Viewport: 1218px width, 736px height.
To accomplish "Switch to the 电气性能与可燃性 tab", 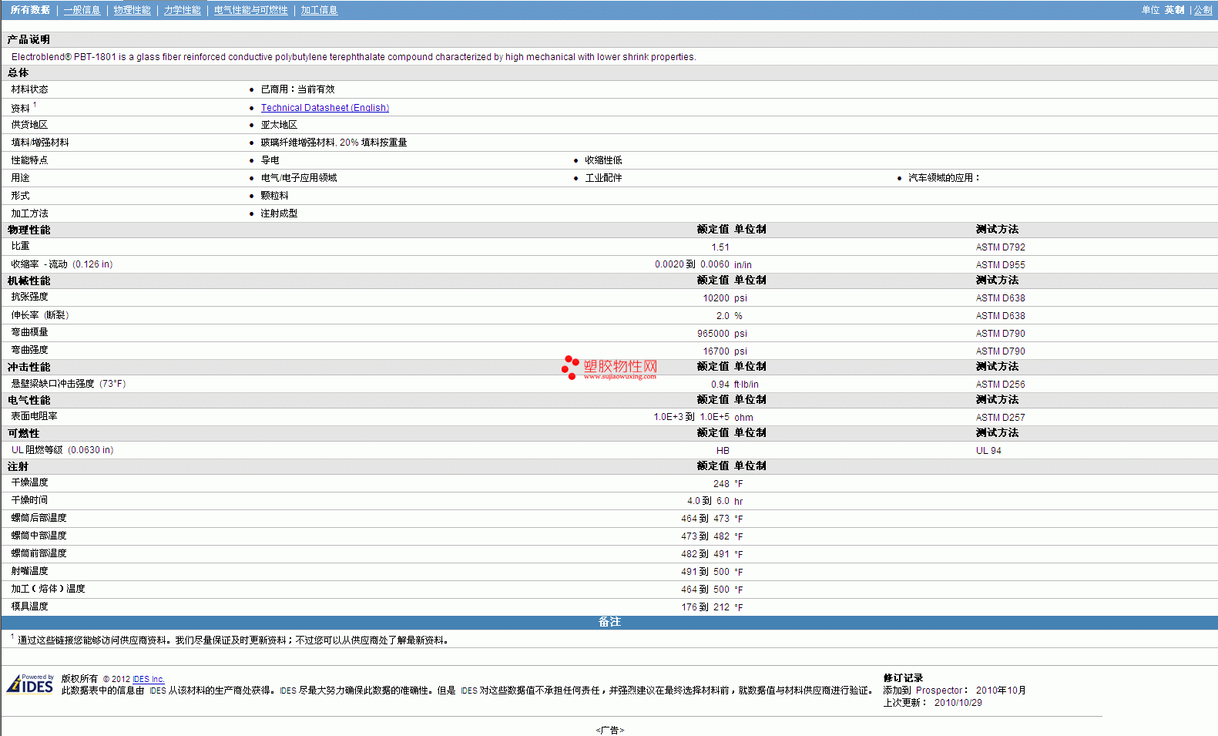I will (x=250, y=10).
